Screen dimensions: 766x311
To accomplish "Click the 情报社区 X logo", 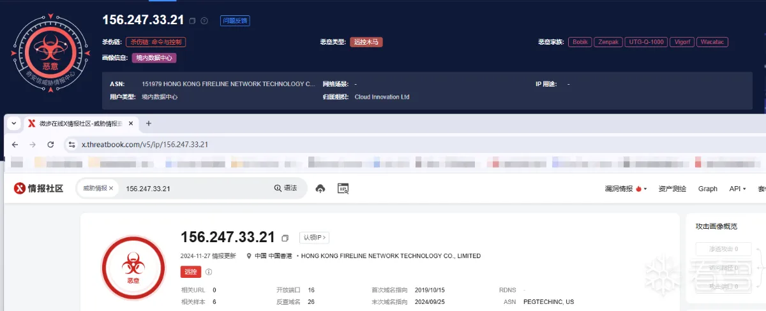I will tap(39, 188).
